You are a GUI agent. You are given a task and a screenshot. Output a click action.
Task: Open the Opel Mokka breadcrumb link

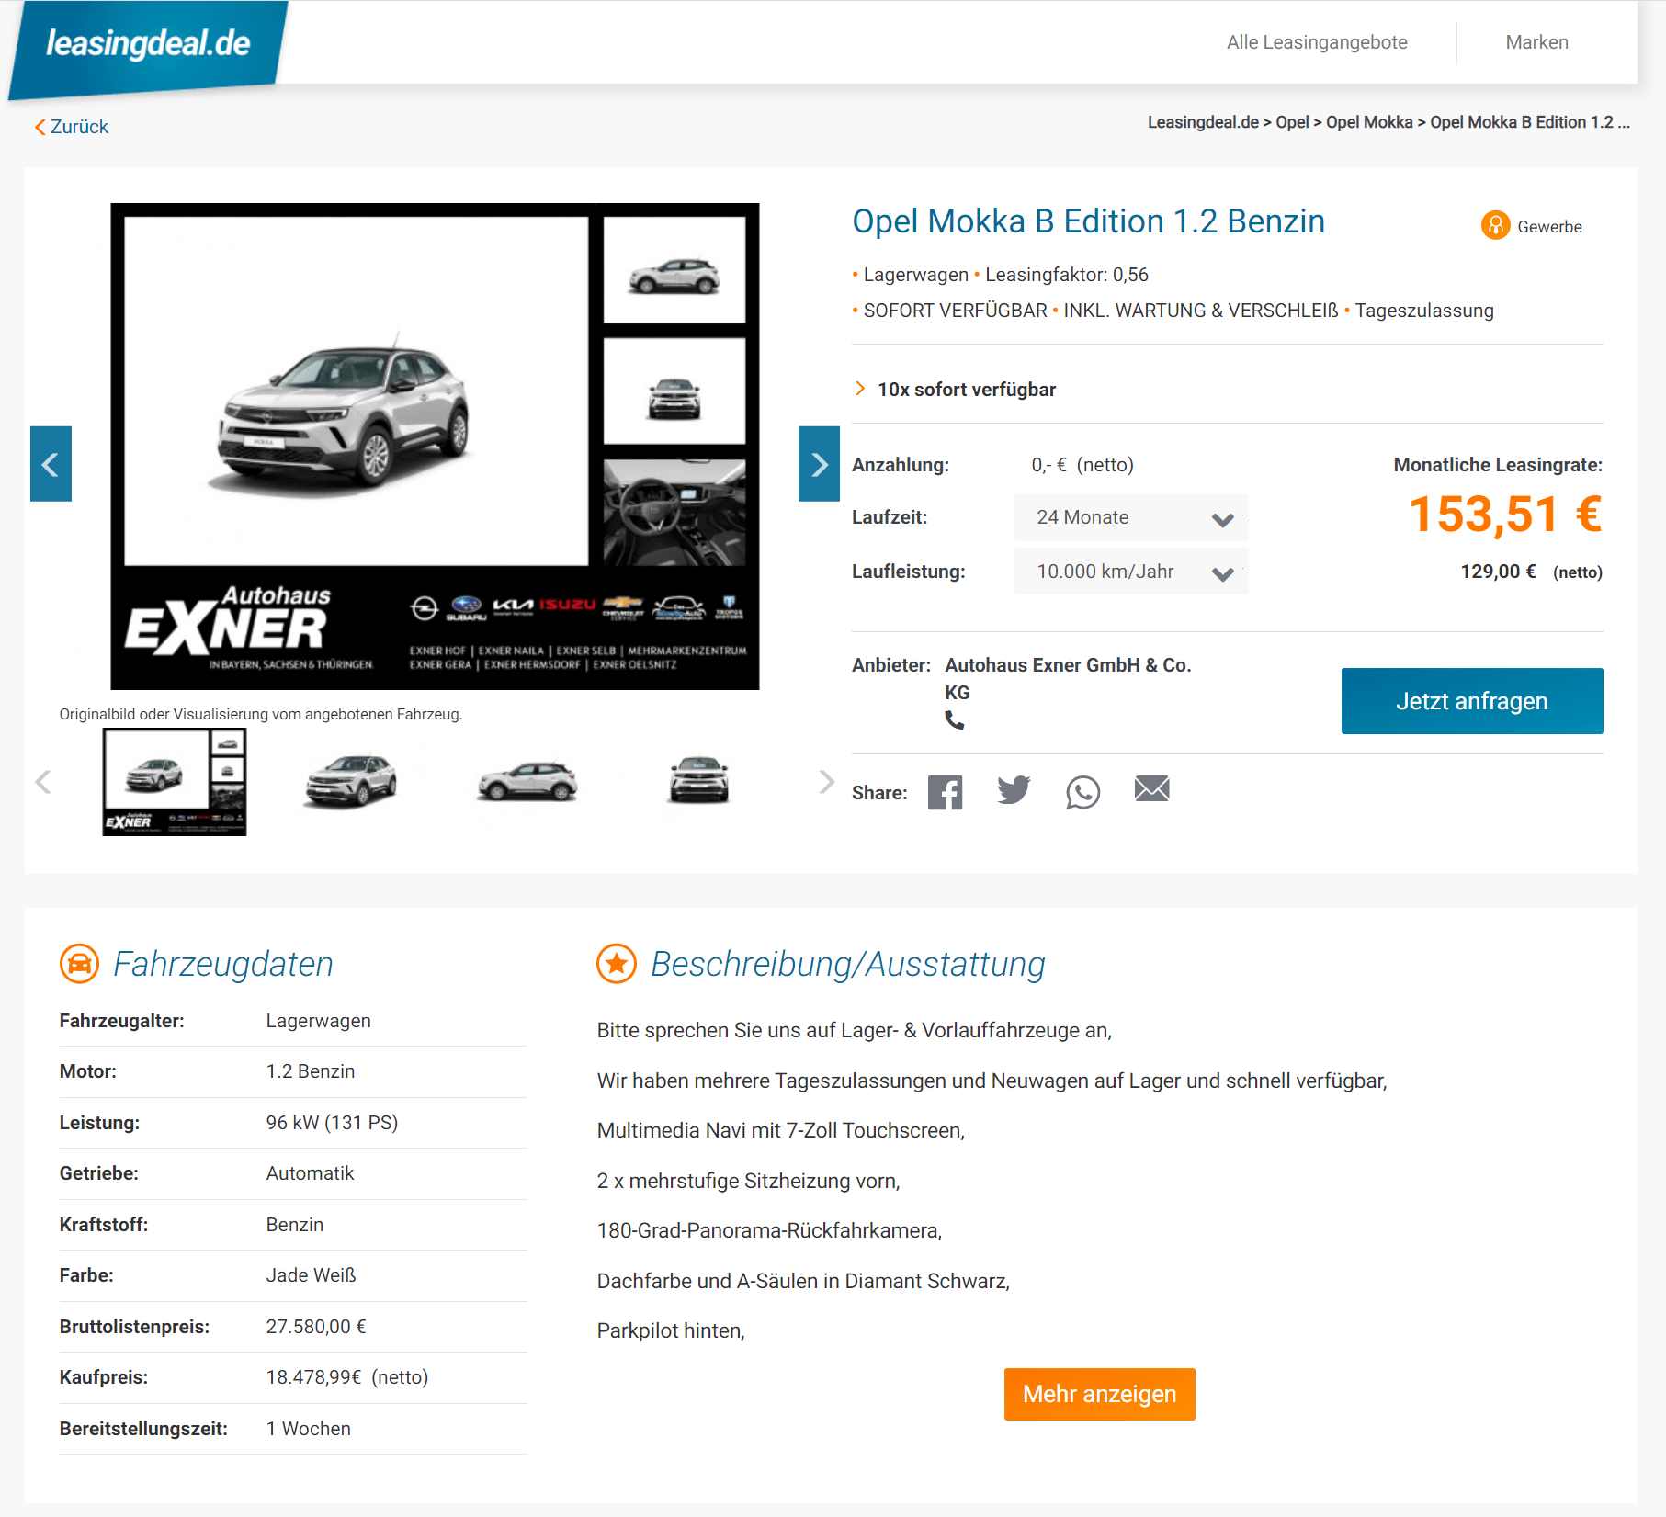[1369, 122]
